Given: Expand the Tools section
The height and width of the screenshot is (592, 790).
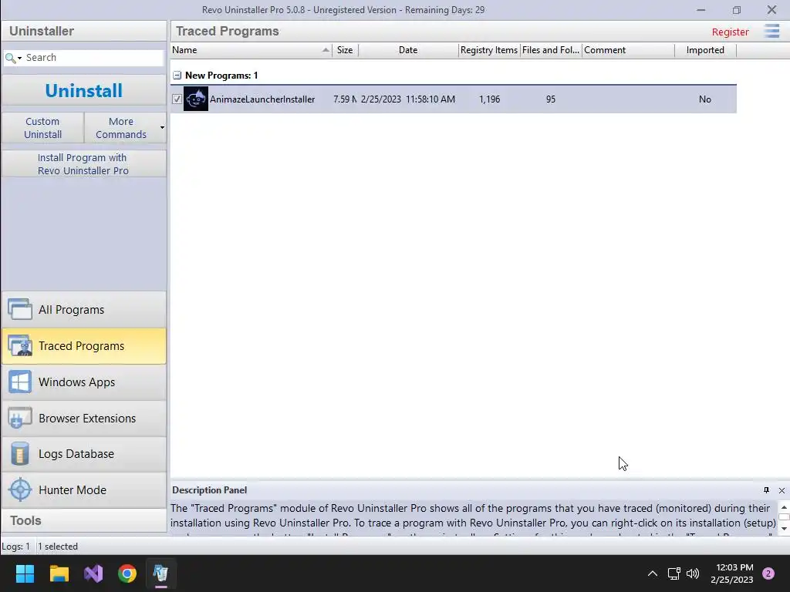Looking at the screenshot, I should point(84,520).
